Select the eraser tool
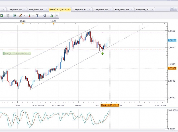 [45, 16]
